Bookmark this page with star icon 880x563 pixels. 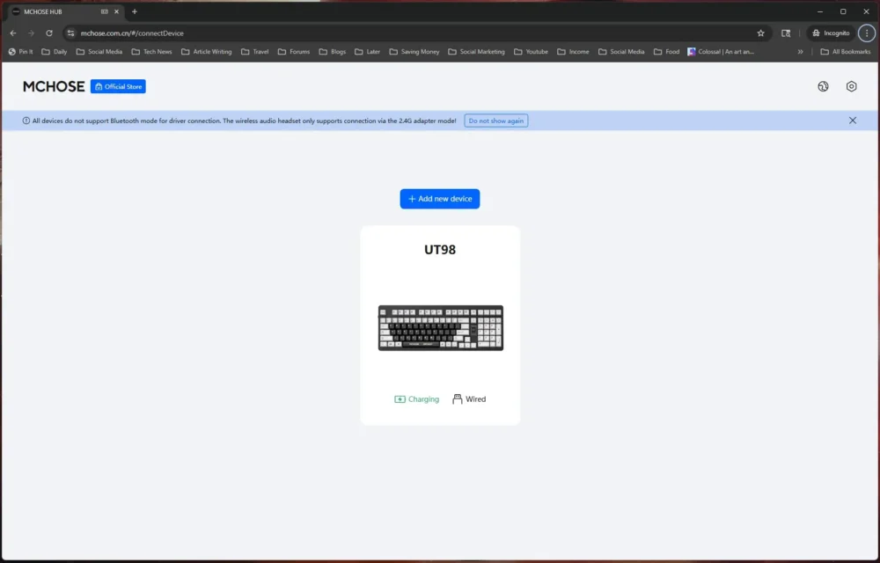(x=760, y=33)
